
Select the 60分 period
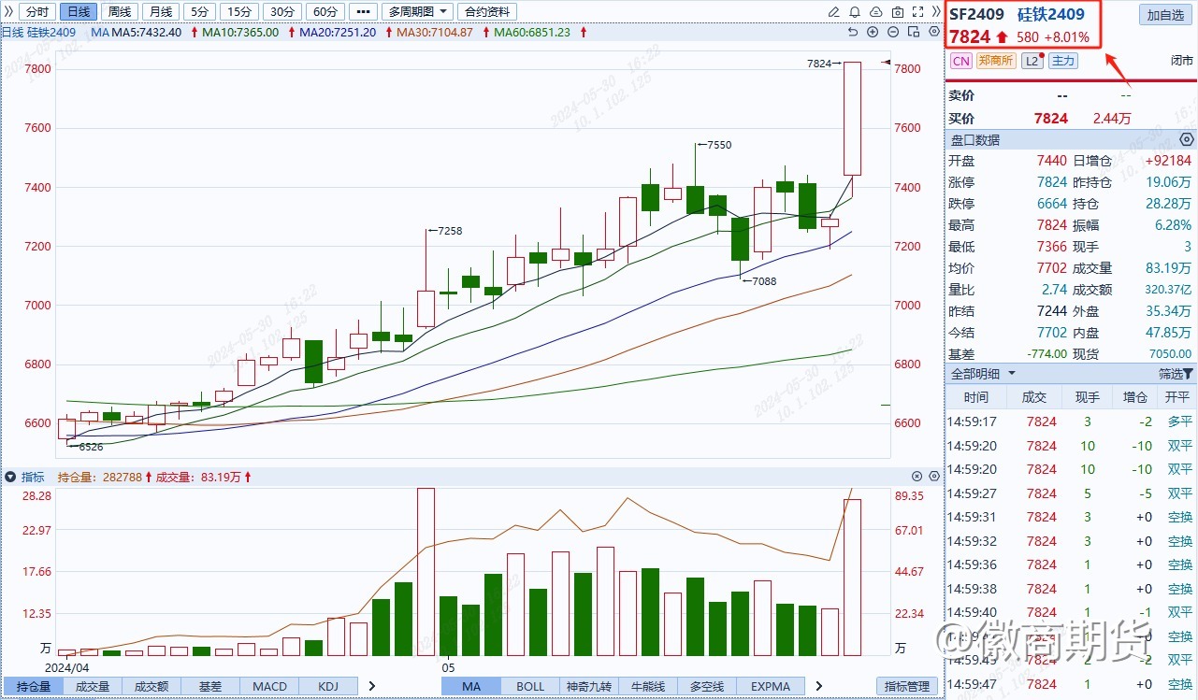click(324, 12)
